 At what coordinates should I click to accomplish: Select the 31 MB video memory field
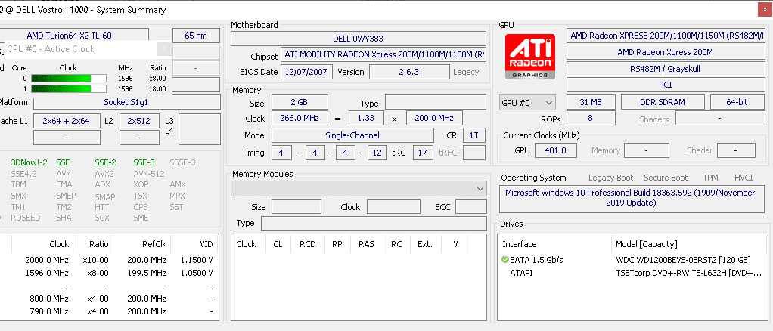coord(591,102)
